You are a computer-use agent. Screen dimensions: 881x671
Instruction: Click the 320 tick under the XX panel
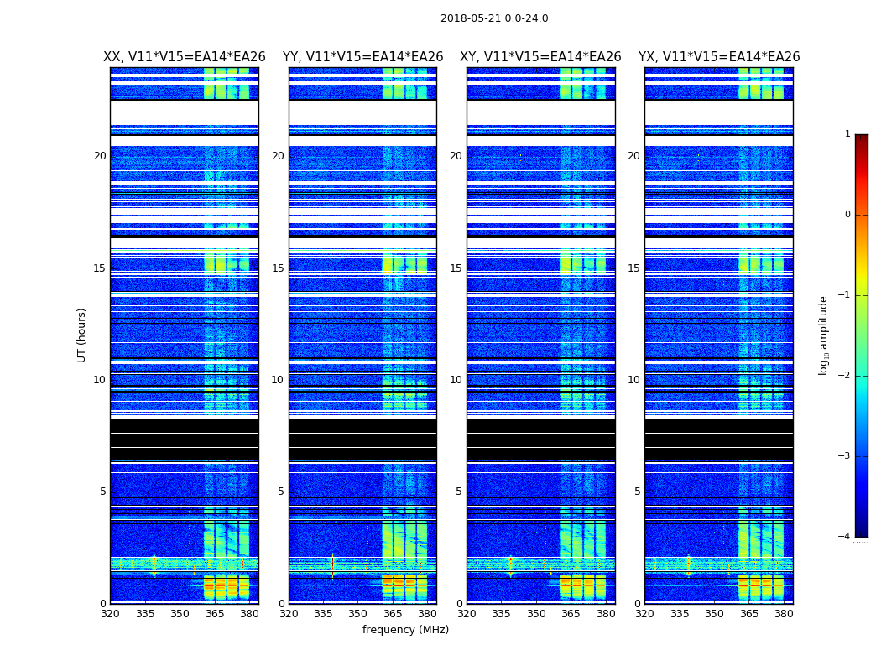pyautogui.click(x=111, y=614)
